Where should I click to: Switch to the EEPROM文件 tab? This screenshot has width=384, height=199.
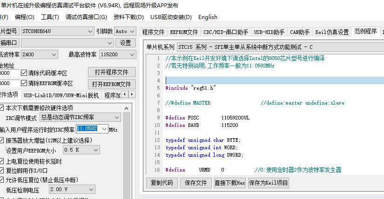click(x=184, y=32)
